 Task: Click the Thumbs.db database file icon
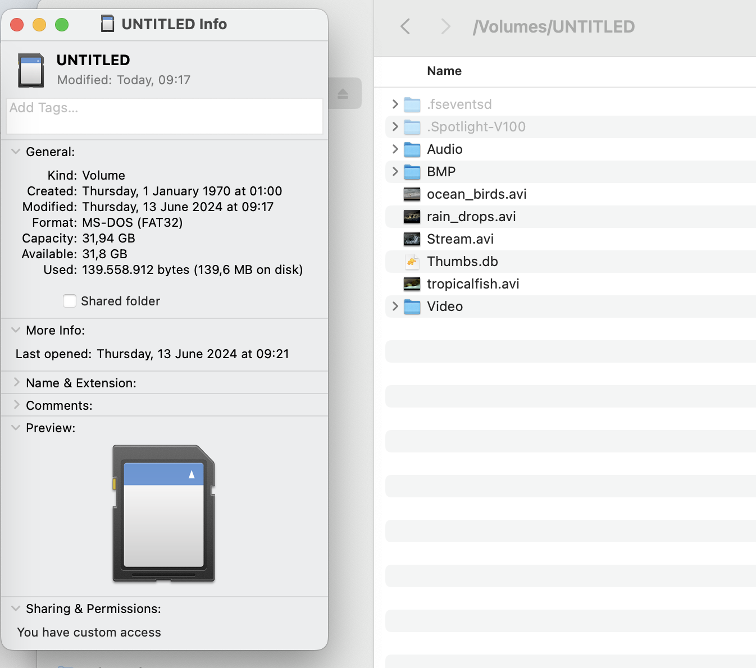412,262
